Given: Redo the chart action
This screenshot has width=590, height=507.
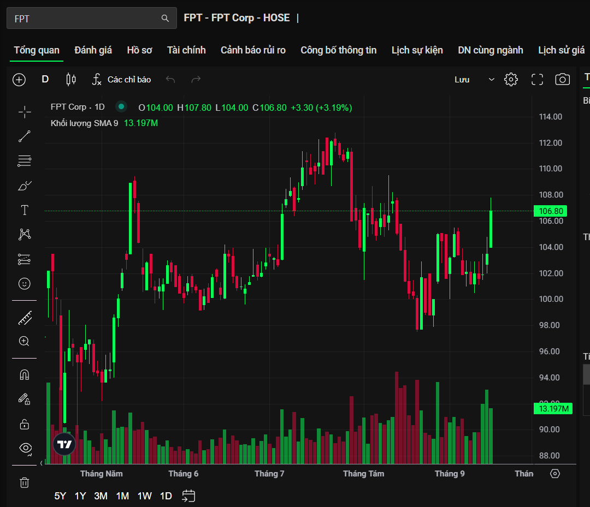Looking at the screenshot, I should tap(196, 79).
